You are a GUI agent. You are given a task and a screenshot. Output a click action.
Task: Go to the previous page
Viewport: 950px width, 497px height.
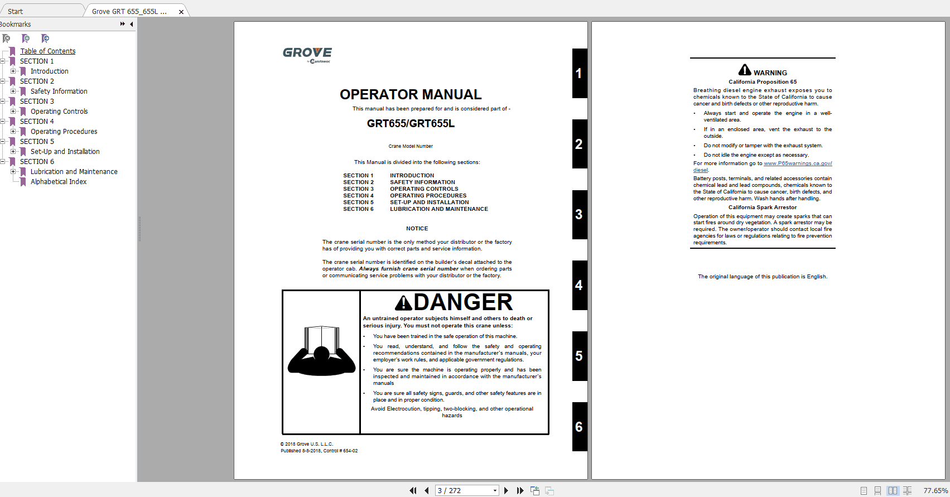[427, 491]
